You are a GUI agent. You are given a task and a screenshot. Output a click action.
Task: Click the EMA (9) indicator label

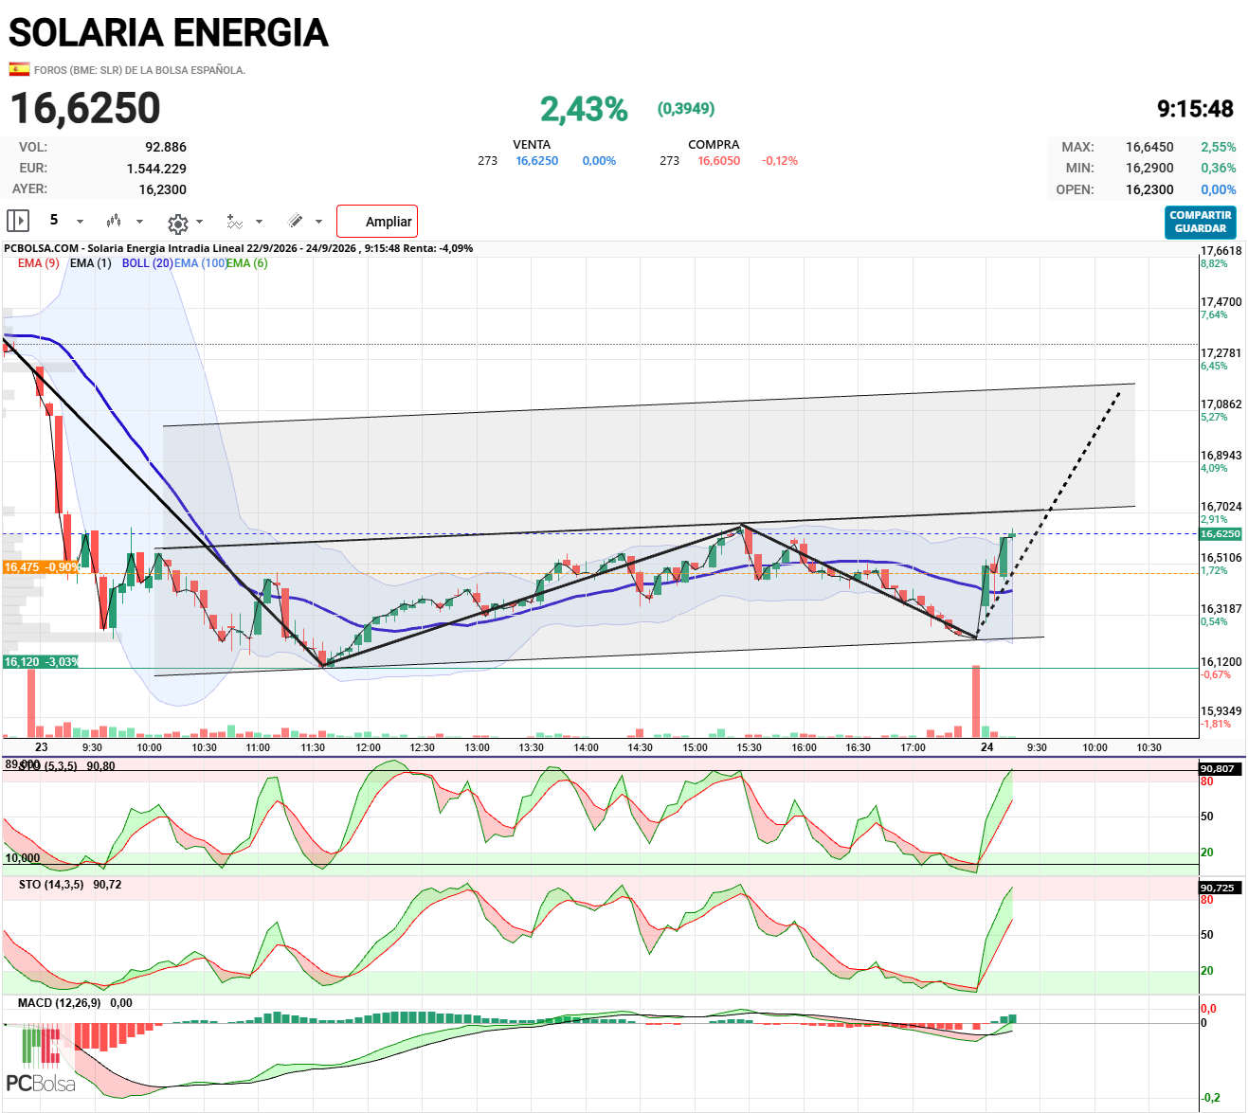point(39,263)
